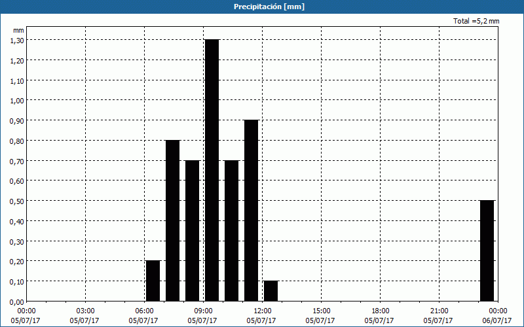This screenshot has width=524, height=327.
Task: Select the 0,50 mm bar near midnight
Action: (487, 251)
